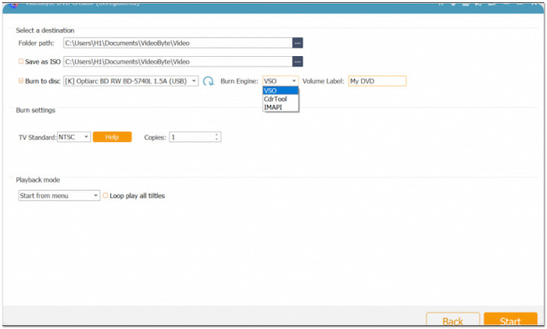Adjust the Copies stepper arrows

click(217, 137)
